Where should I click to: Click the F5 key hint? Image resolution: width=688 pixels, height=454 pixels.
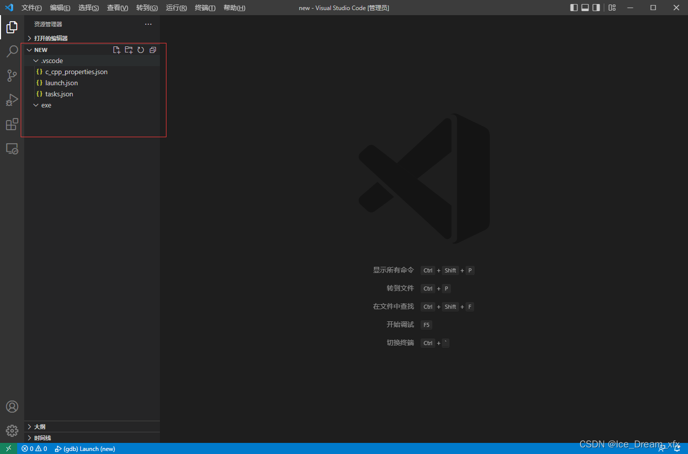(426, 325)
